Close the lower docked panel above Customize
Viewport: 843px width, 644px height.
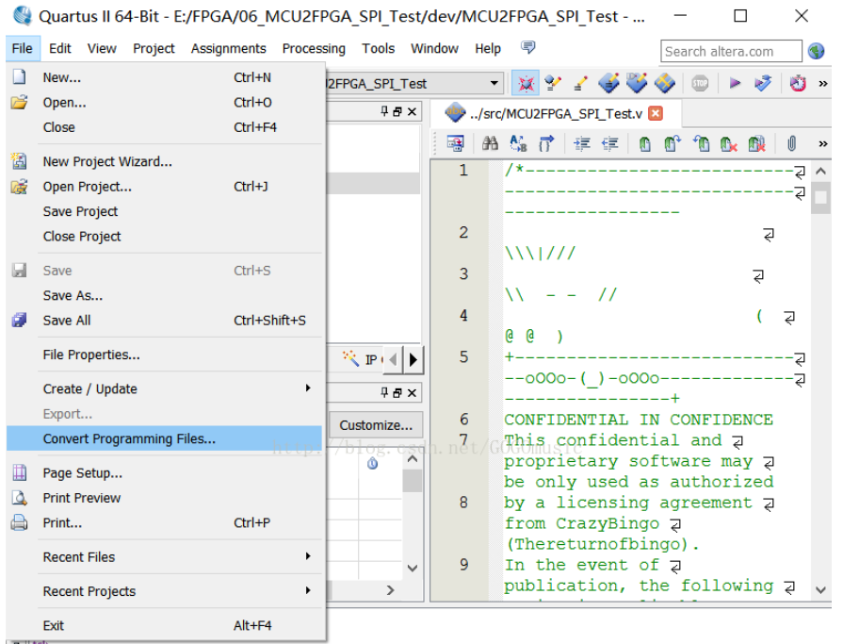click(x=412, y=393)
